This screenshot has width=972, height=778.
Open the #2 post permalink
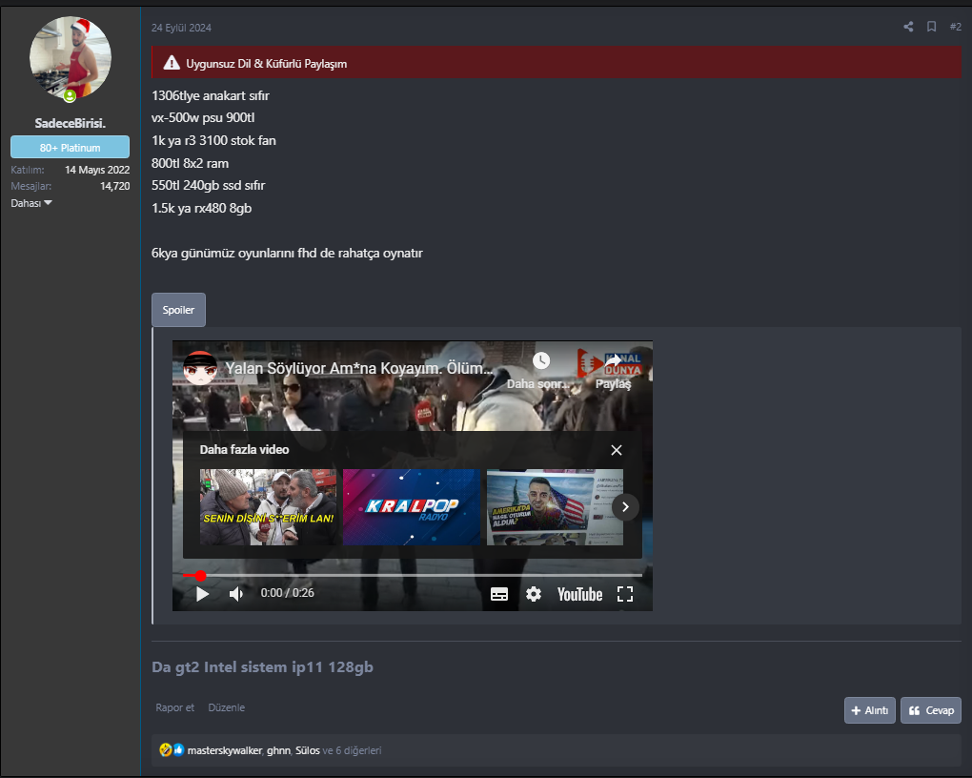(x=955, y=27)
